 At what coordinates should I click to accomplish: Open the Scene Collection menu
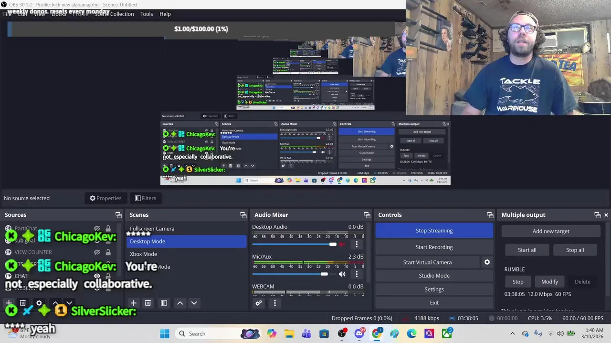114,14
